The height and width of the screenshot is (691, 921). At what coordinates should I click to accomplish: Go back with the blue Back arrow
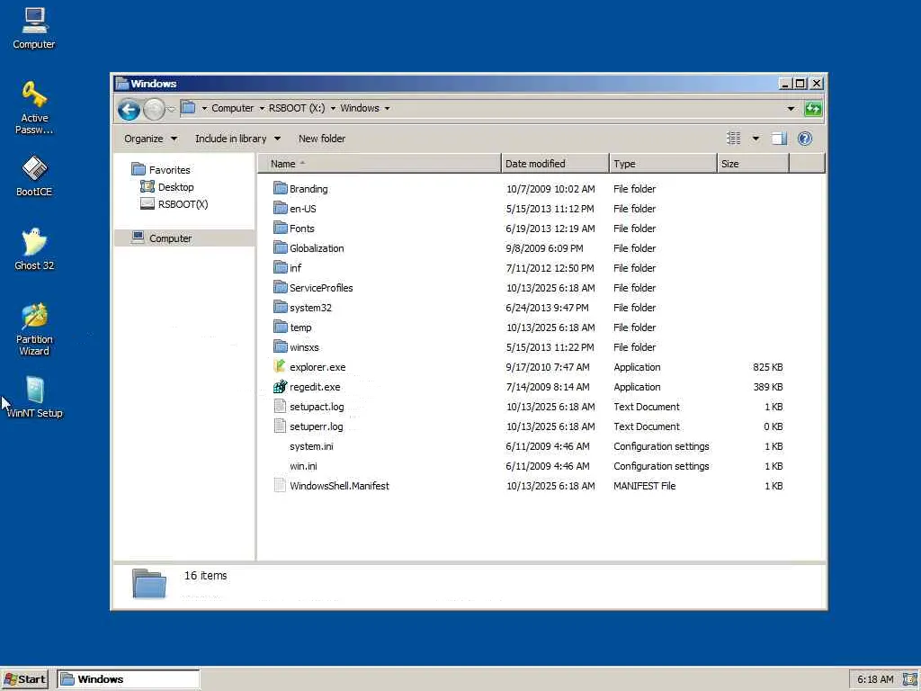click(129, 109)
